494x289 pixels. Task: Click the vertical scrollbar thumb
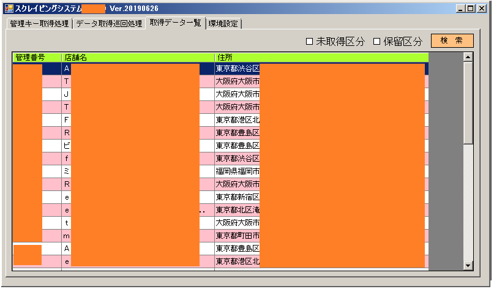point(468,103)
